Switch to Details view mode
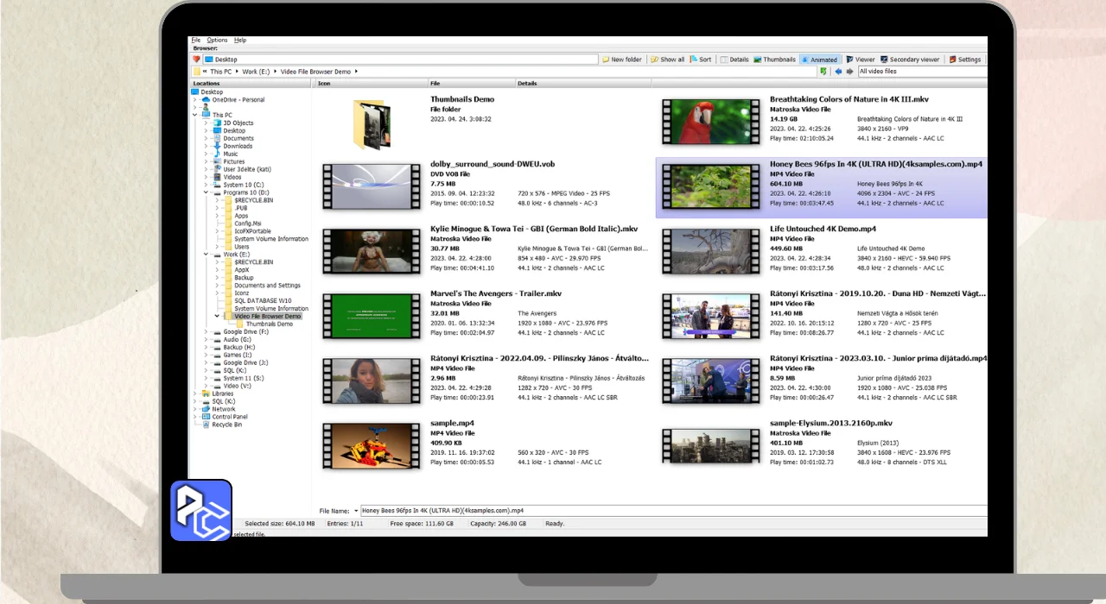This screenshot has width=1106, height=604. pyautogui.click(x=734, y=60)
